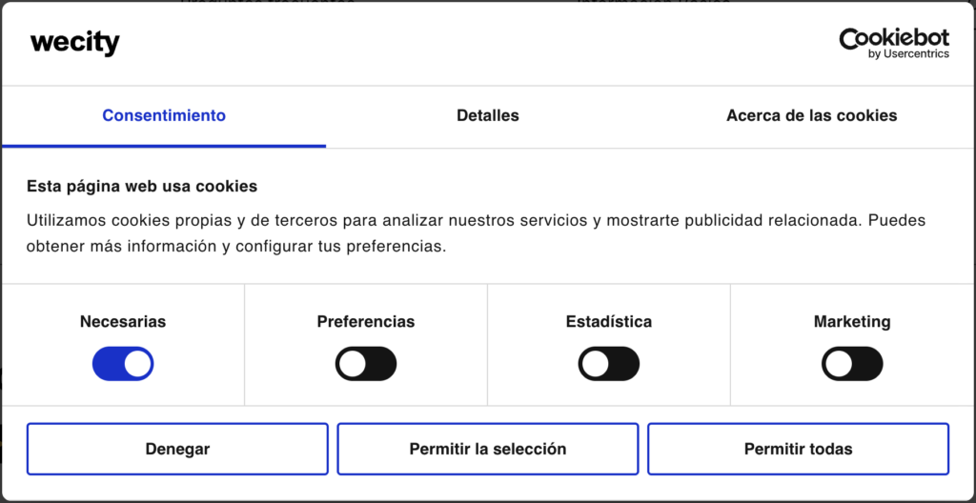This screenshot has height=503, width=976.
Task: Click the 'Esta página web usa cookies' heading
Action: point(142,186)
